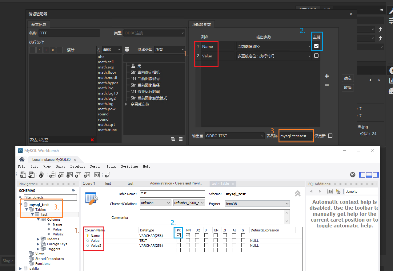Open Charset dropdown showing utf8mb4

pyautogui.click(x=155, y=203)
